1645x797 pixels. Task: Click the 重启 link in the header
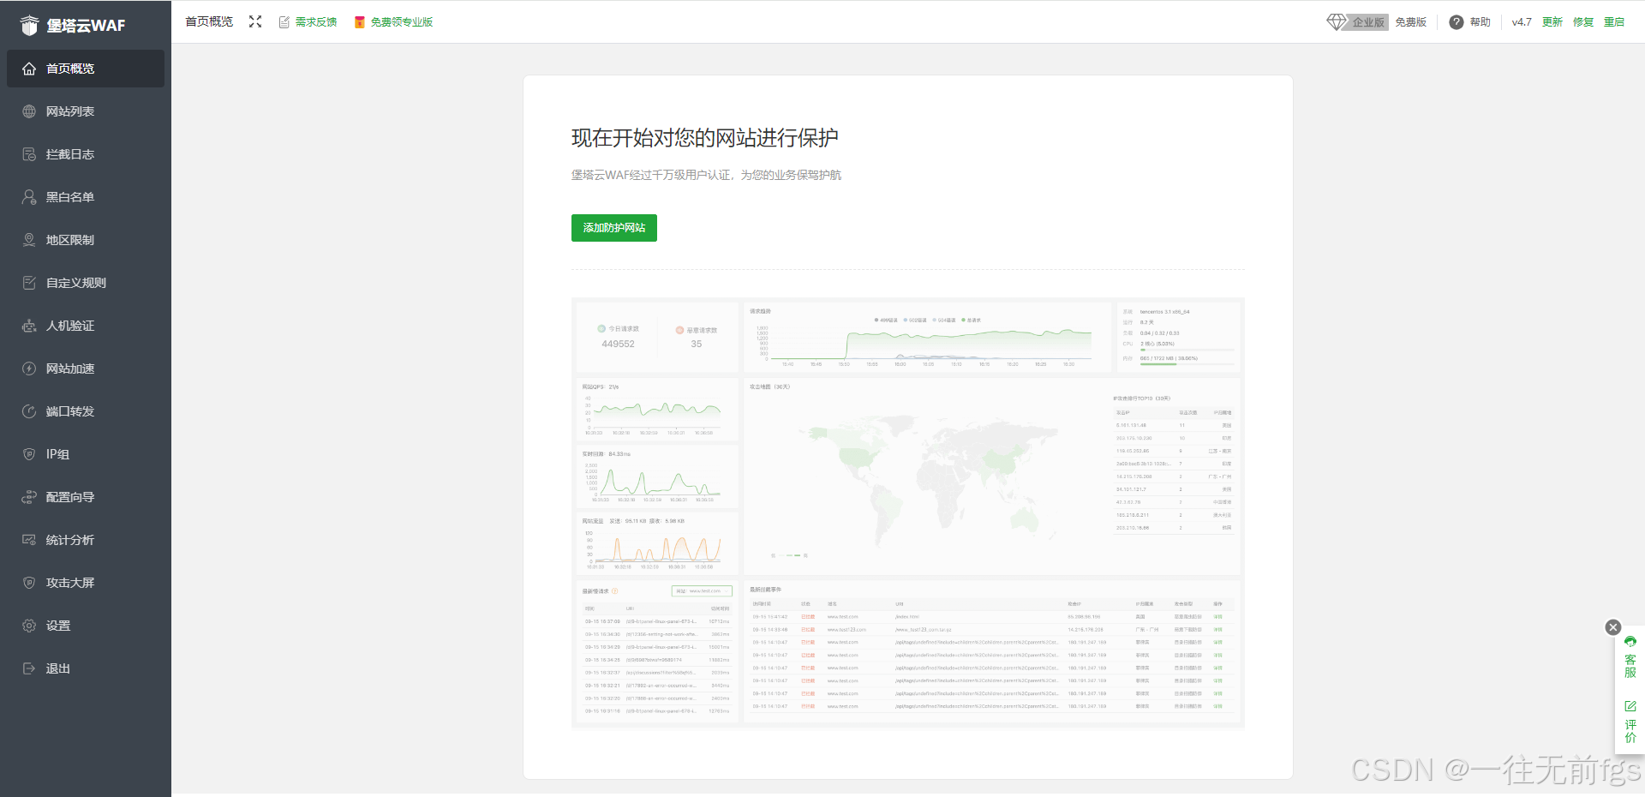coord(1614,22)
